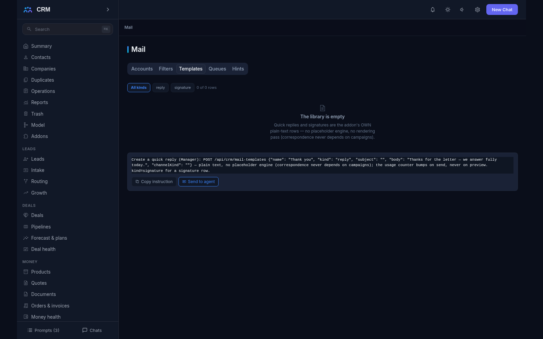Select the All kinds filter chip
The width and height of the screenshot is (543, 339).
pos(139,87)
